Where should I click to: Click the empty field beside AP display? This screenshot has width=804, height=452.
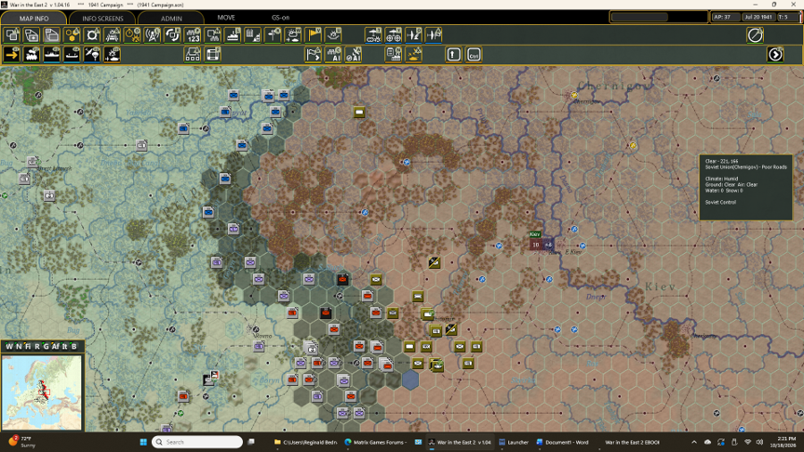coord(639,17)
